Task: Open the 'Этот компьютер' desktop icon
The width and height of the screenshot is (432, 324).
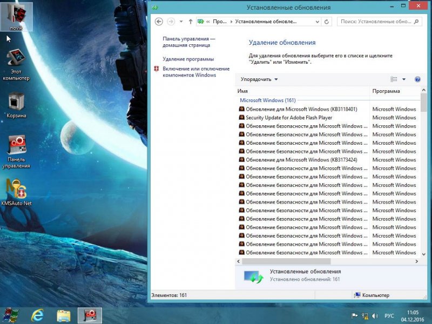Action: 16,65
